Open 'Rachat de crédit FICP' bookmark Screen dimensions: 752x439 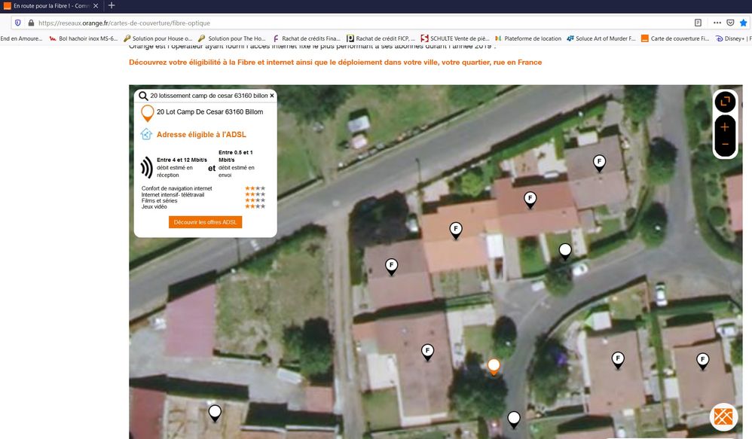coord(381,38)
